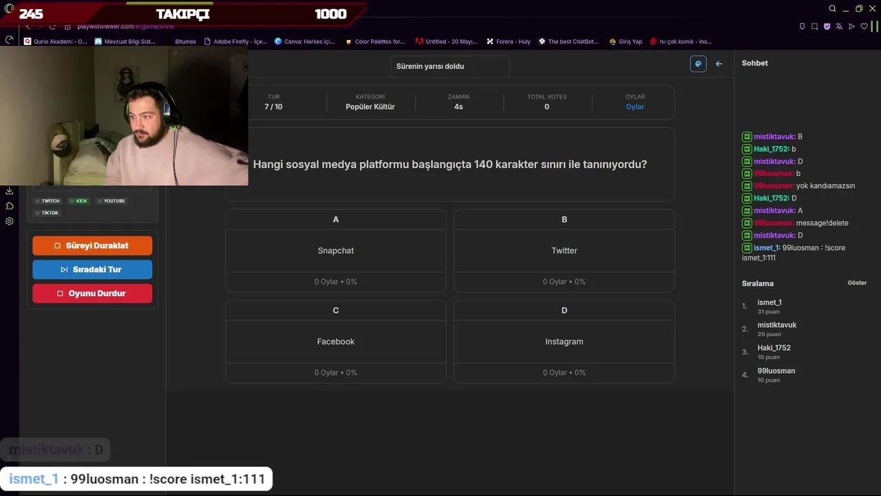Click chat message 'message!delete'
Viewport: 881px width, 496px height.
822,223
